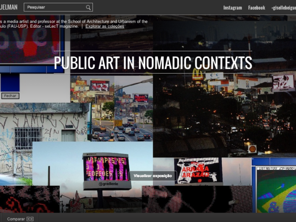
Task: Open the red LED pattern image bottom left
Action: (x=30, y=199)
